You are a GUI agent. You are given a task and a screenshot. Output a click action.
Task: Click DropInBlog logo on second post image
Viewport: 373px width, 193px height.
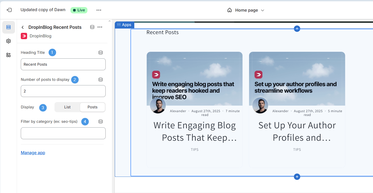pos(258,75)
